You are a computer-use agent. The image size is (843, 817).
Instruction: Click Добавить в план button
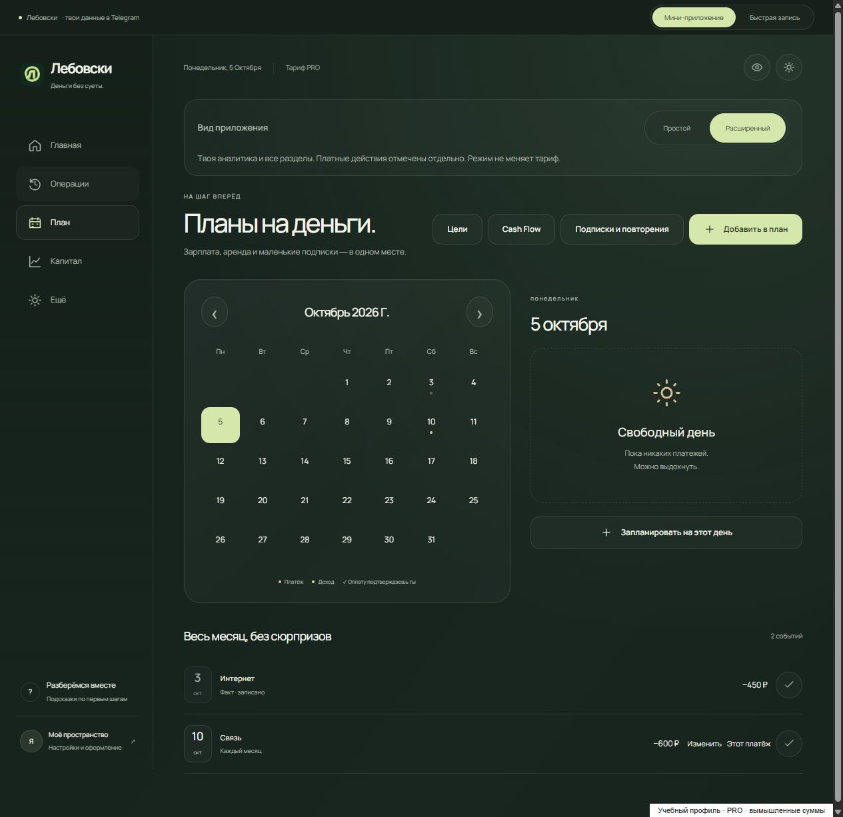point(746,229)
